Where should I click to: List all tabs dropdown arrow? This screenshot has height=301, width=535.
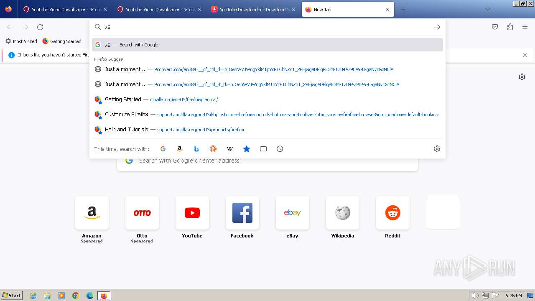[487, 9]
